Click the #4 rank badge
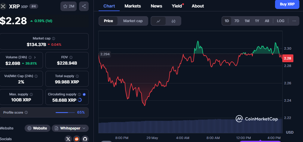Viewport: 303px width, 142px height. [34, 6]
